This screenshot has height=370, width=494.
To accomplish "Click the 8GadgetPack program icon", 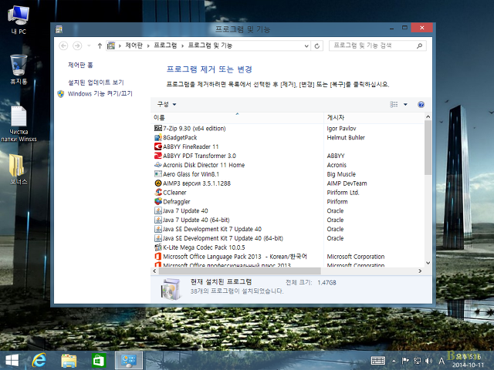I will [x=157, y=137].
